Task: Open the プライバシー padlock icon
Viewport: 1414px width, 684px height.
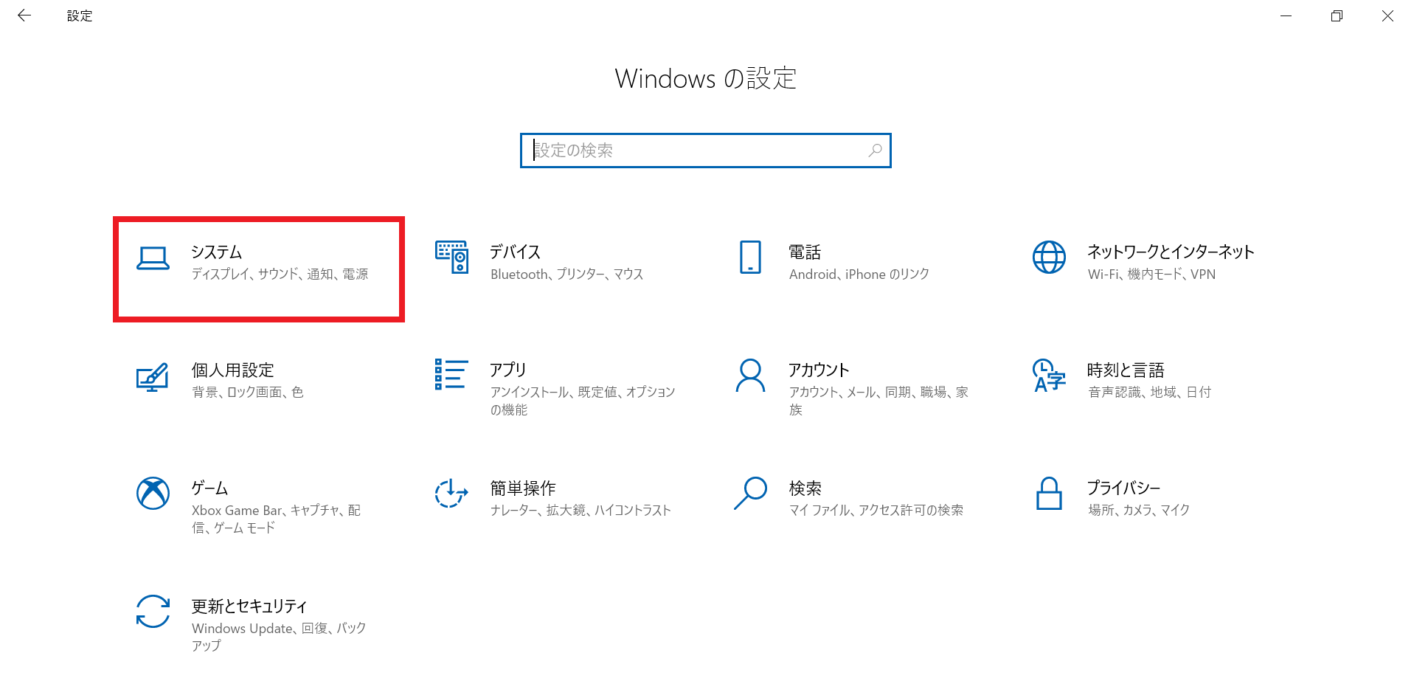Action: (x=1049, y=493)
